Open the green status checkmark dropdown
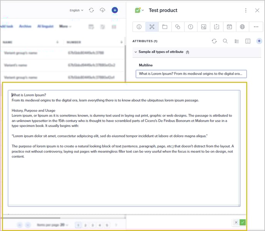The width and height of the screenshot is (265, 231). [139, 10]
